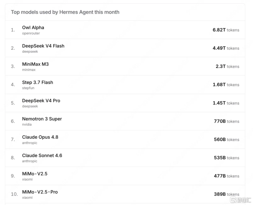253x205 pixels.
Task: Open the openrouter provider label
Action: coord(31,33)
